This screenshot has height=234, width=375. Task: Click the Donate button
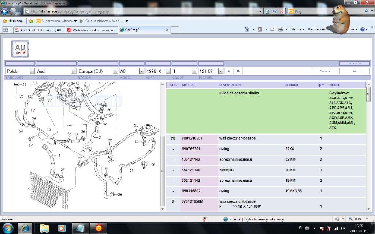[x=325, y=71]
